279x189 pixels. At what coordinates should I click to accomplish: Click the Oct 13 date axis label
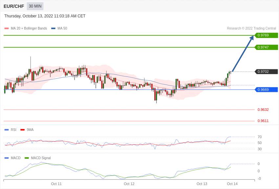coord(202,184)
